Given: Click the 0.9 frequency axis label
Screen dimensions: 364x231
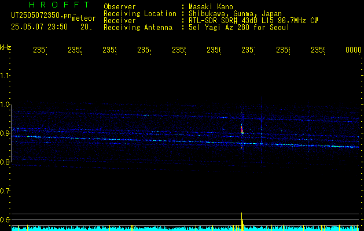Looking at the screenshot, I should [x=5, y=133].
